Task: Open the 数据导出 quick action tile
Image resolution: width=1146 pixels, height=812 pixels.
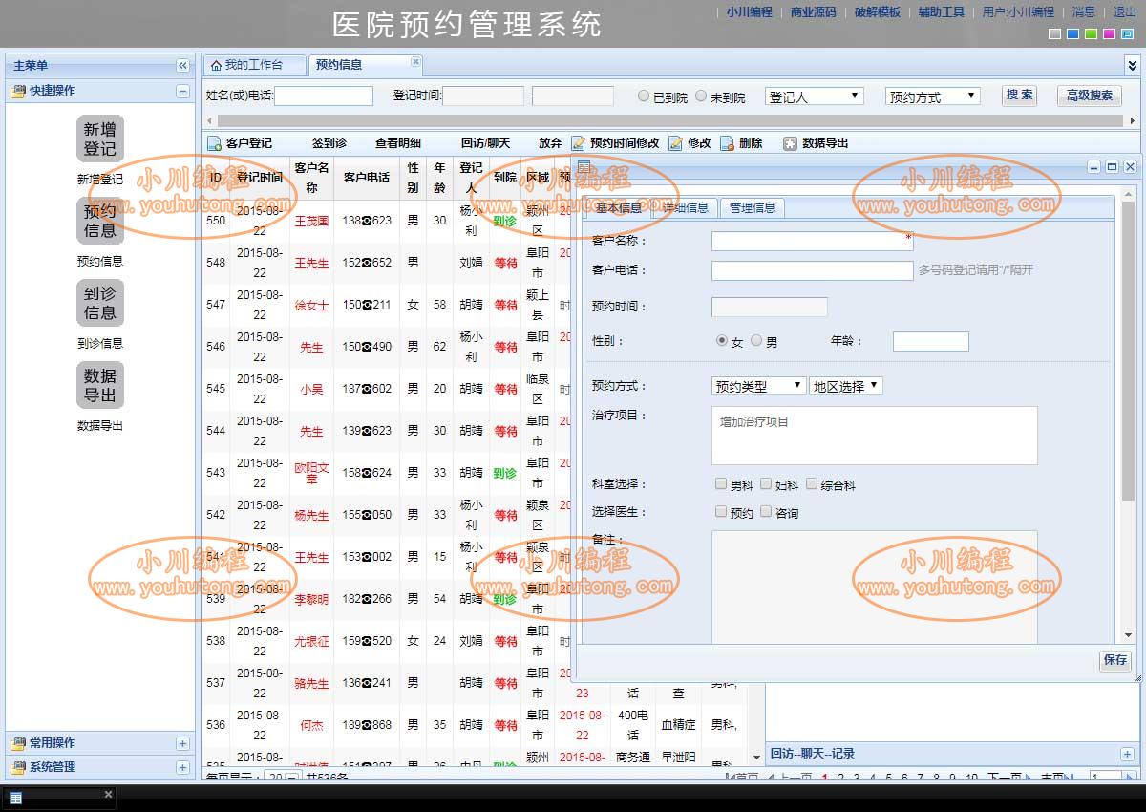Action: 100,385
